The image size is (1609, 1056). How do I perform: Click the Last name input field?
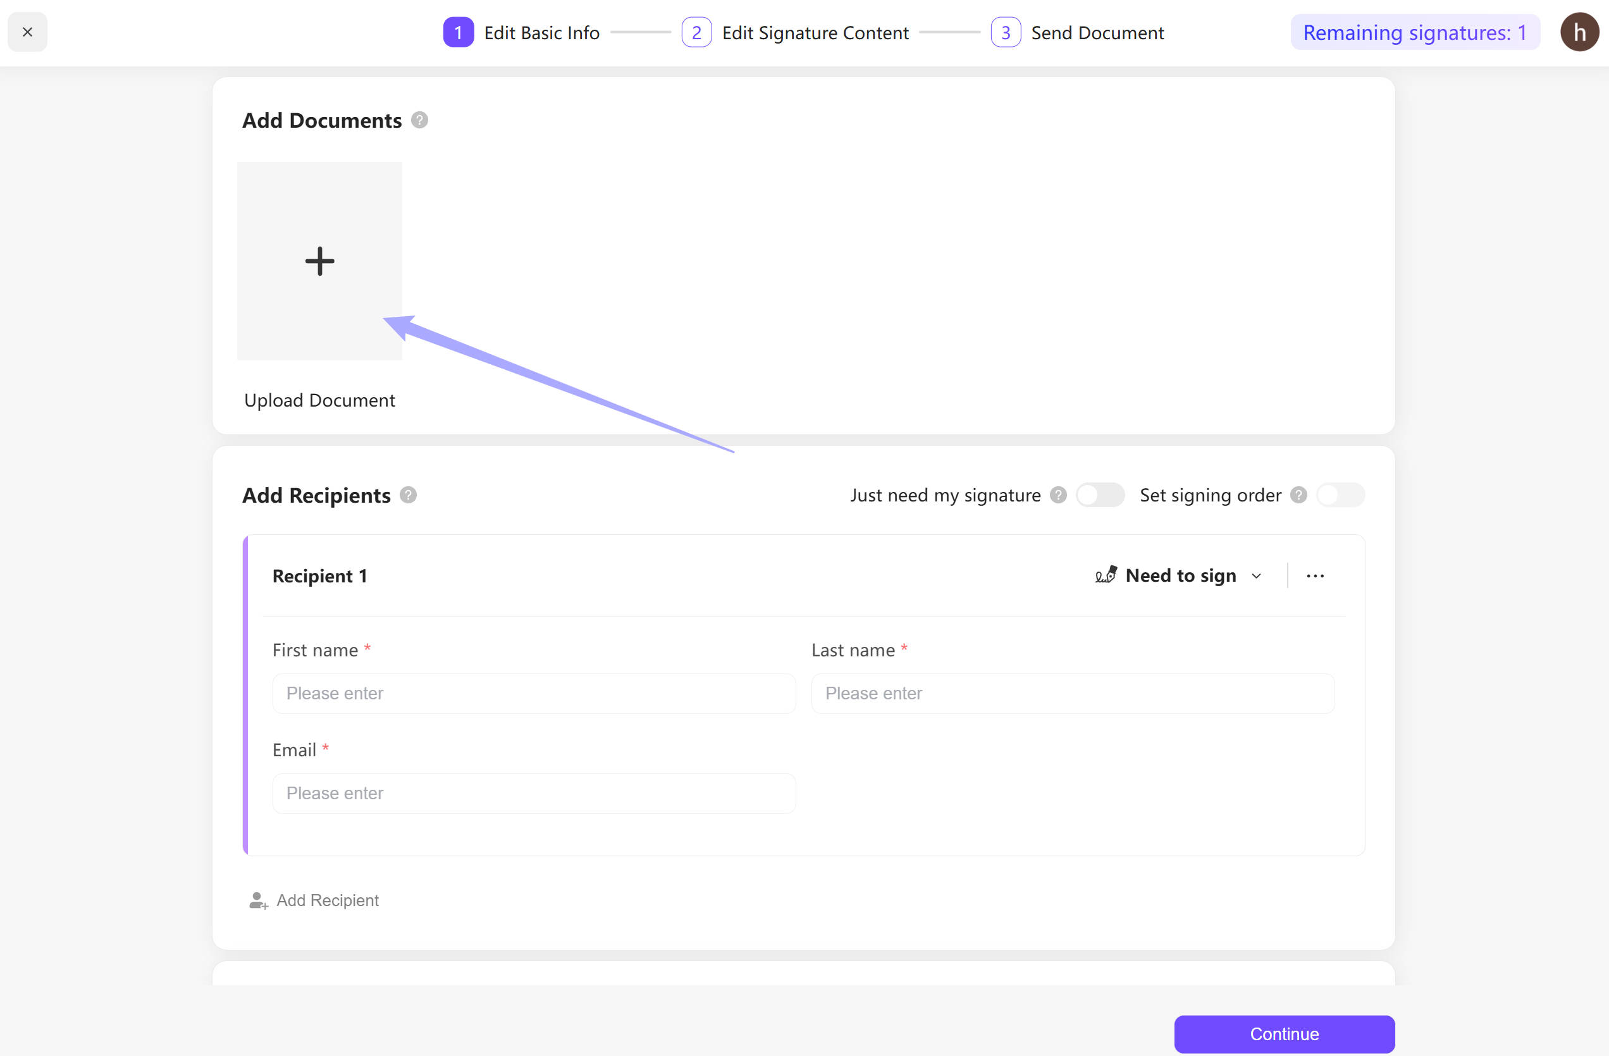(x=1073, y=694)
